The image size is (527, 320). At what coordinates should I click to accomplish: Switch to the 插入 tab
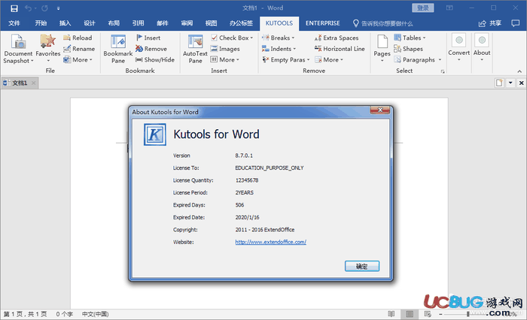pyautogui.click(x=65, y=23)
